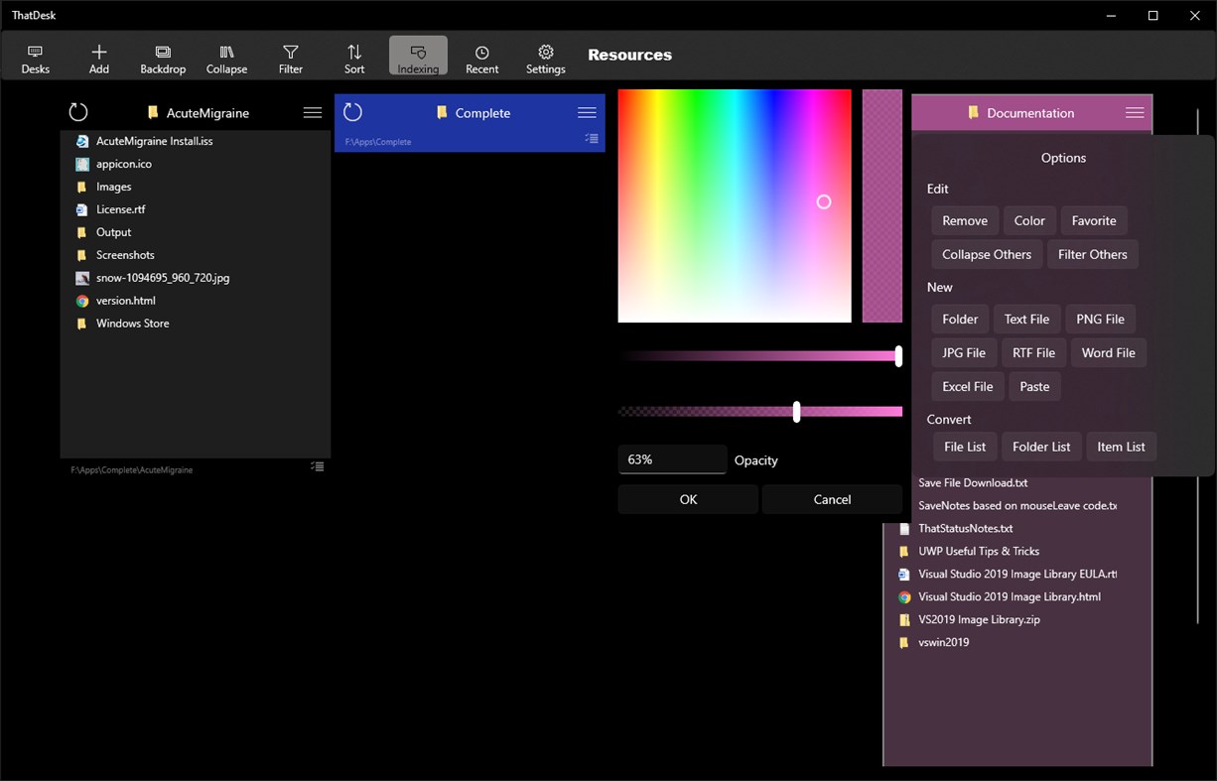
Task: Select the Filter icon in the toolbar
Action: tap(290, 56)
